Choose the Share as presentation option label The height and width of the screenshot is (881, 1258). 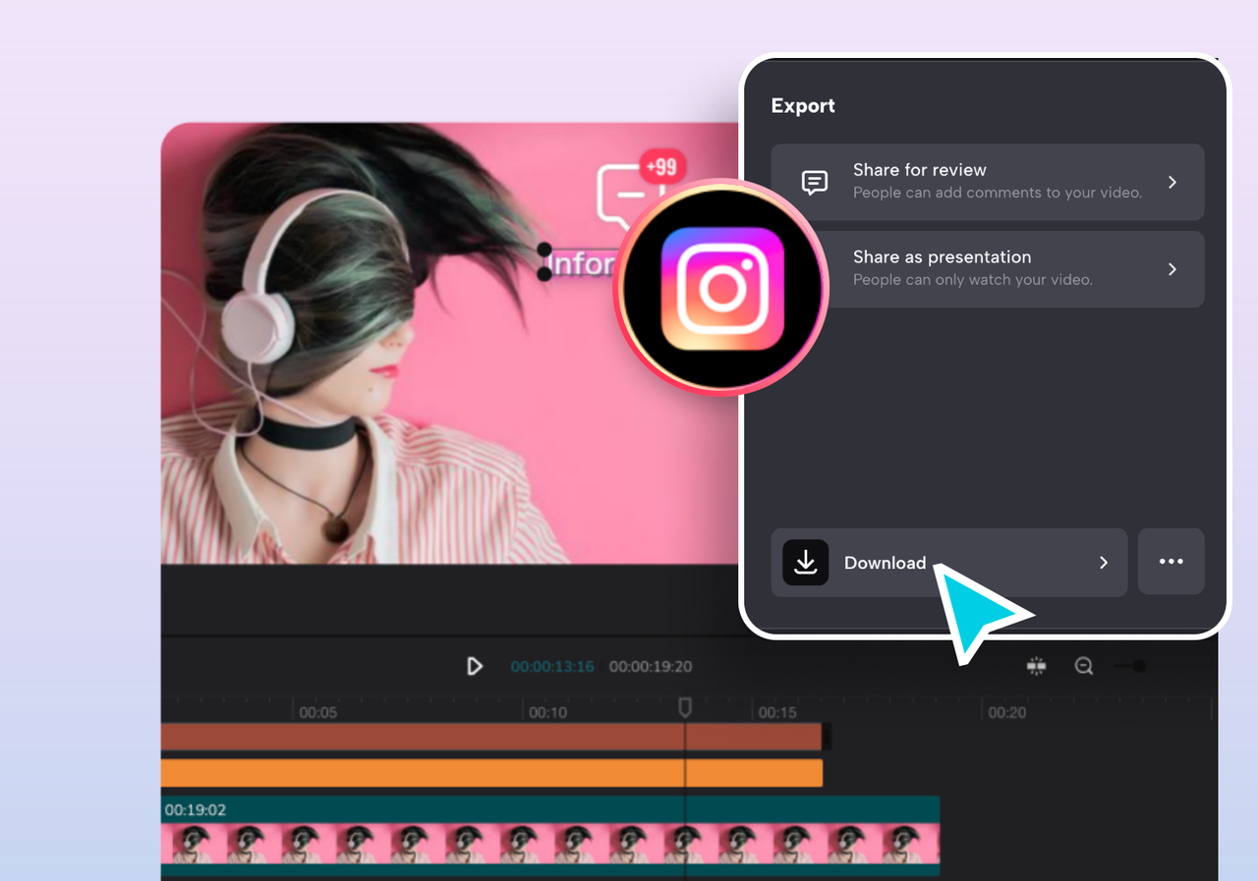click(942, 257)
